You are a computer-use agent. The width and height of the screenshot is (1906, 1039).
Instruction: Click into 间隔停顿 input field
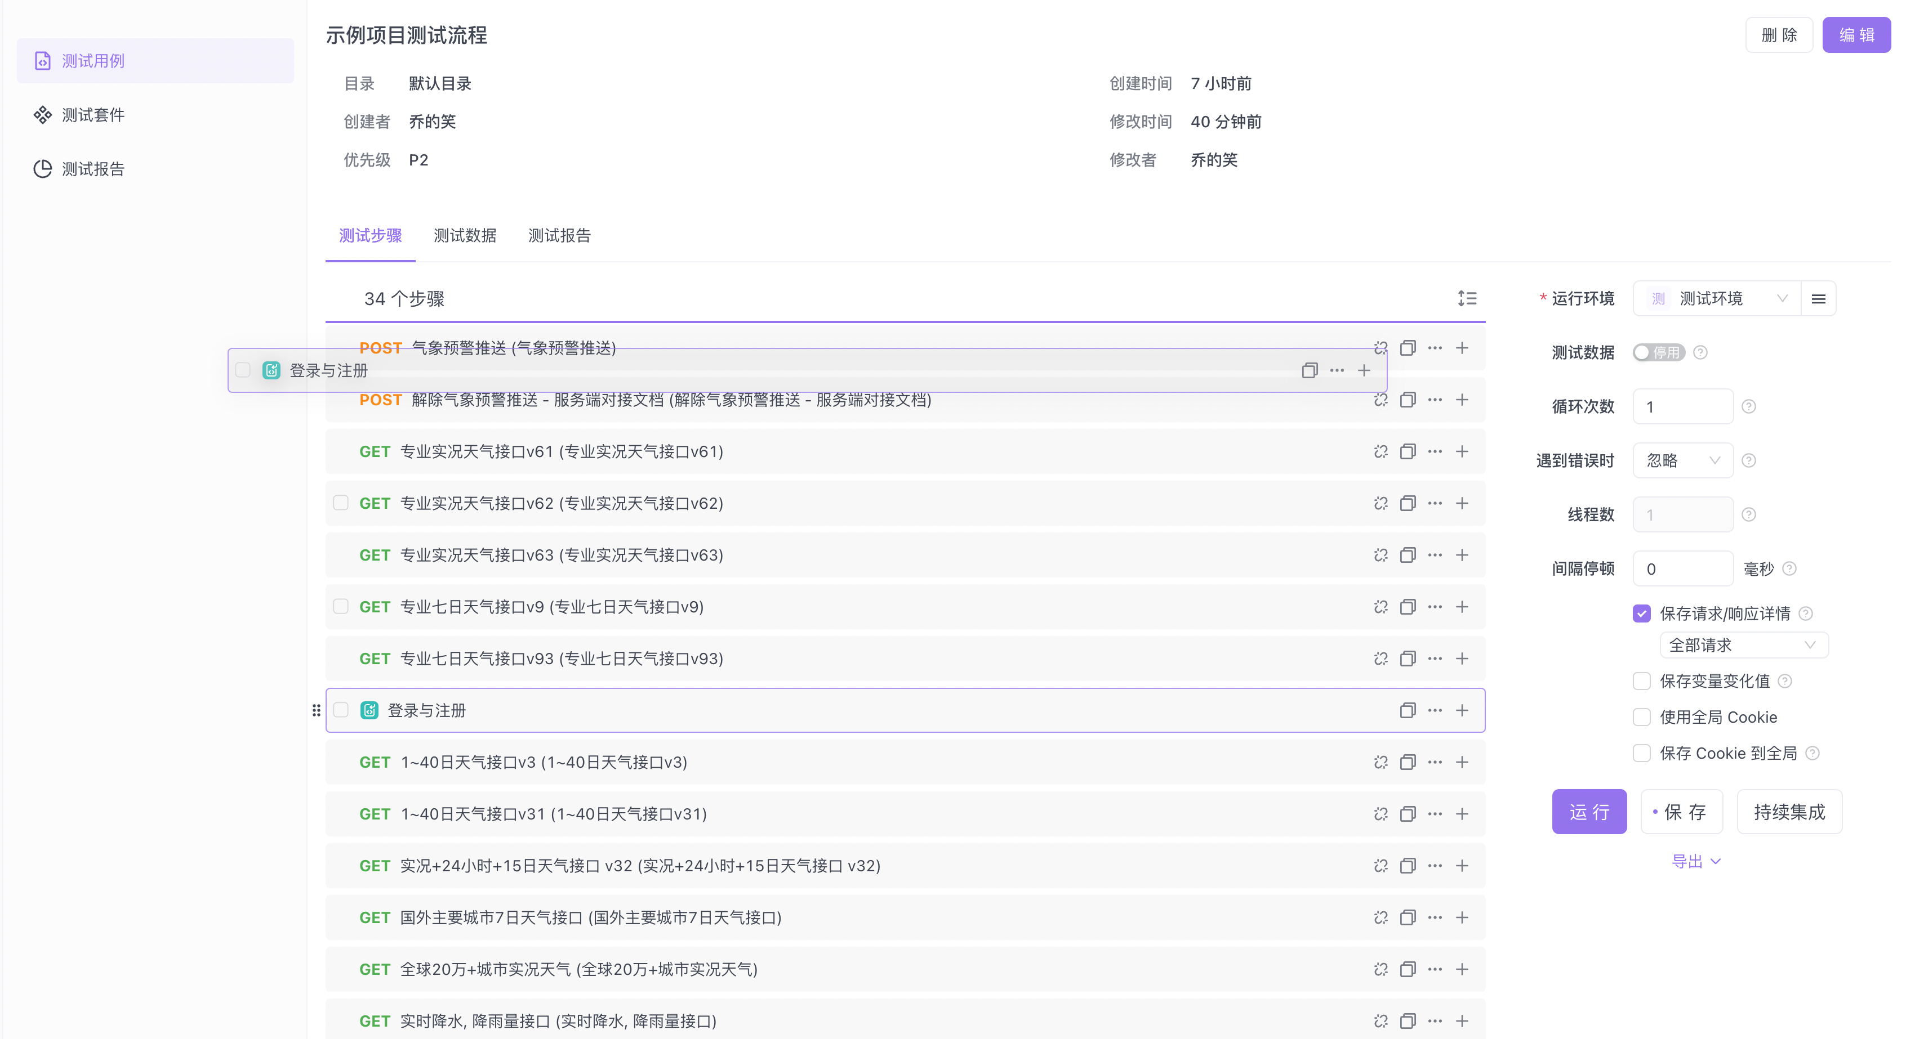1682,570
